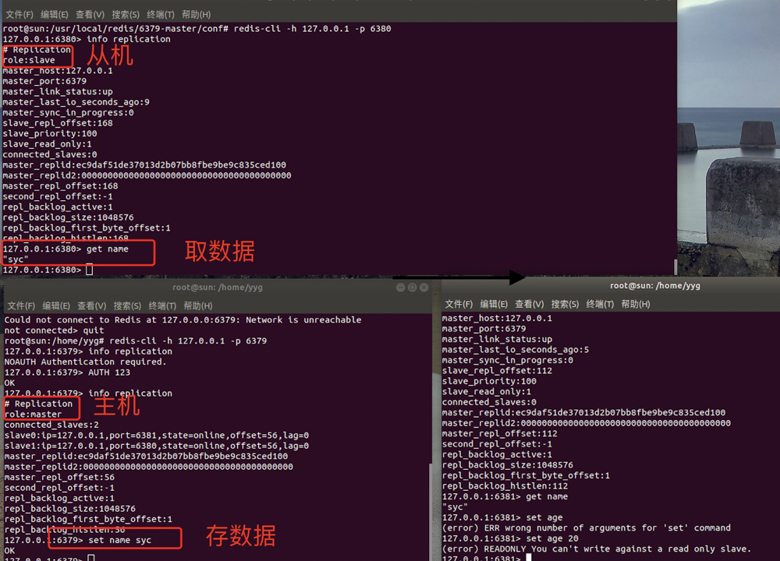This screenshot has height=561, width=780.
Task: Click 'slave_priority:100' in top terminal
Action: [x=50, y=133]
